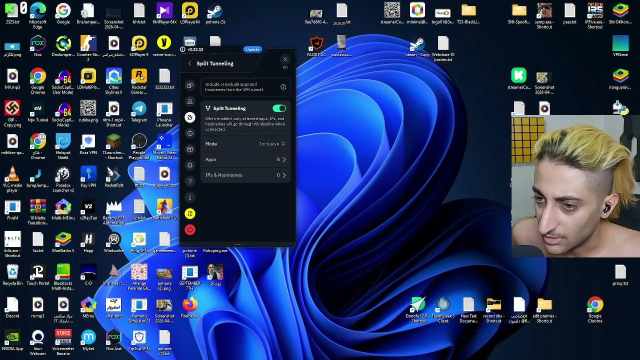Select Phoenix Launcher desktop icon

click(164, 114)
